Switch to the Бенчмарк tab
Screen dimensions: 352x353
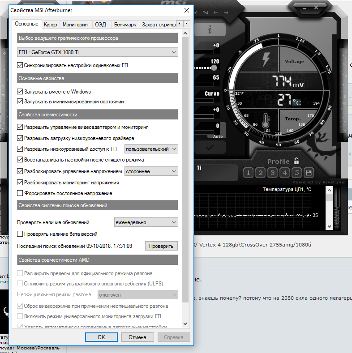point(125,25)
